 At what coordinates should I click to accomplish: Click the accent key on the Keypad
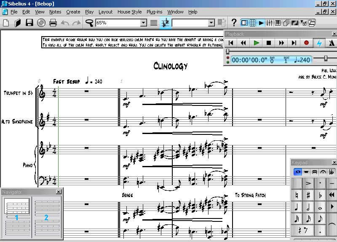click(x=308, y=183)
